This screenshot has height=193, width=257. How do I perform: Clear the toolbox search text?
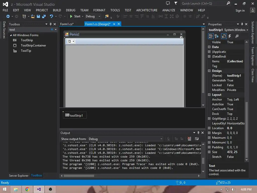coord(52,30)
